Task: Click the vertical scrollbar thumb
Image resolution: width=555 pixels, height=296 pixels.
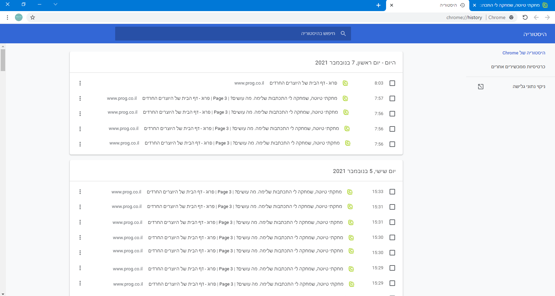Action: 3,60
